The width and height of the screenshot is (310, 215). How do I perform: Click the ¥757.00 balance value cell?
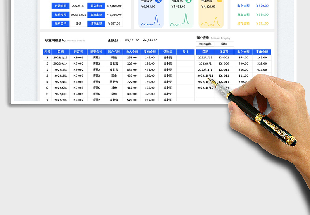pyautogui.click(x=114, y=24)
